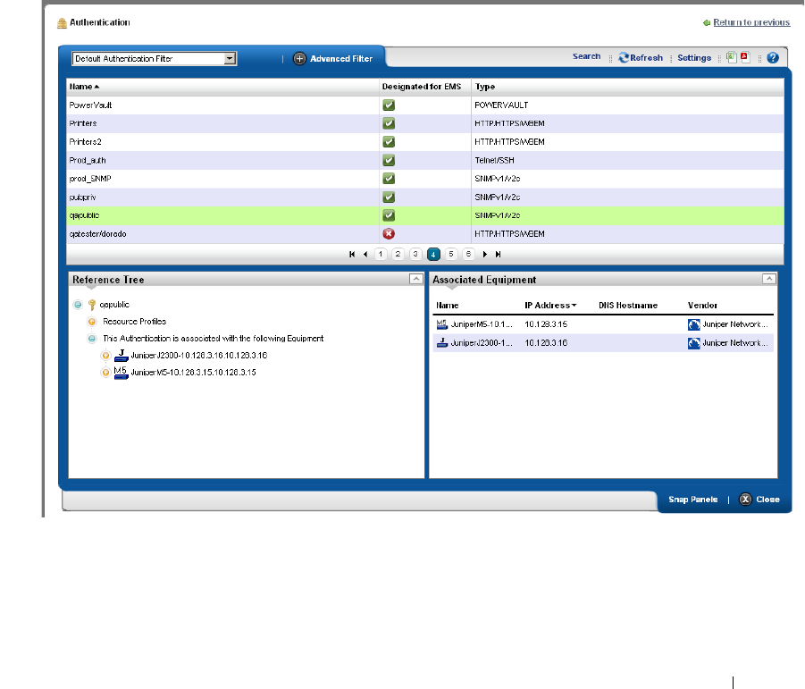This screenshot has height=689, width=805.
Task: Click Telnet/SSH type cell
Action: point(494,161)
